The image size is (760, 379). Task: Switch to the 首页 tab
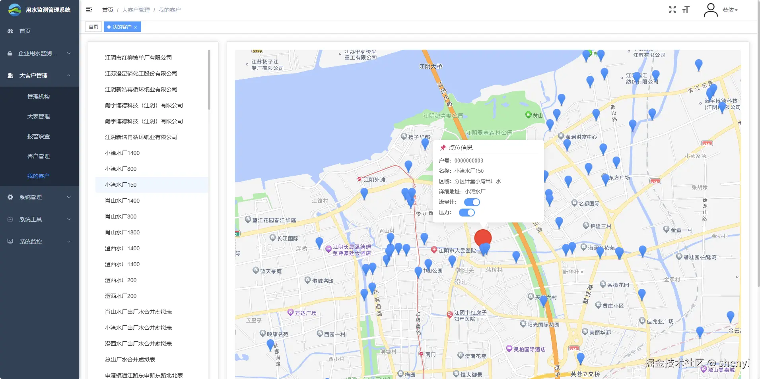[93, 27]
